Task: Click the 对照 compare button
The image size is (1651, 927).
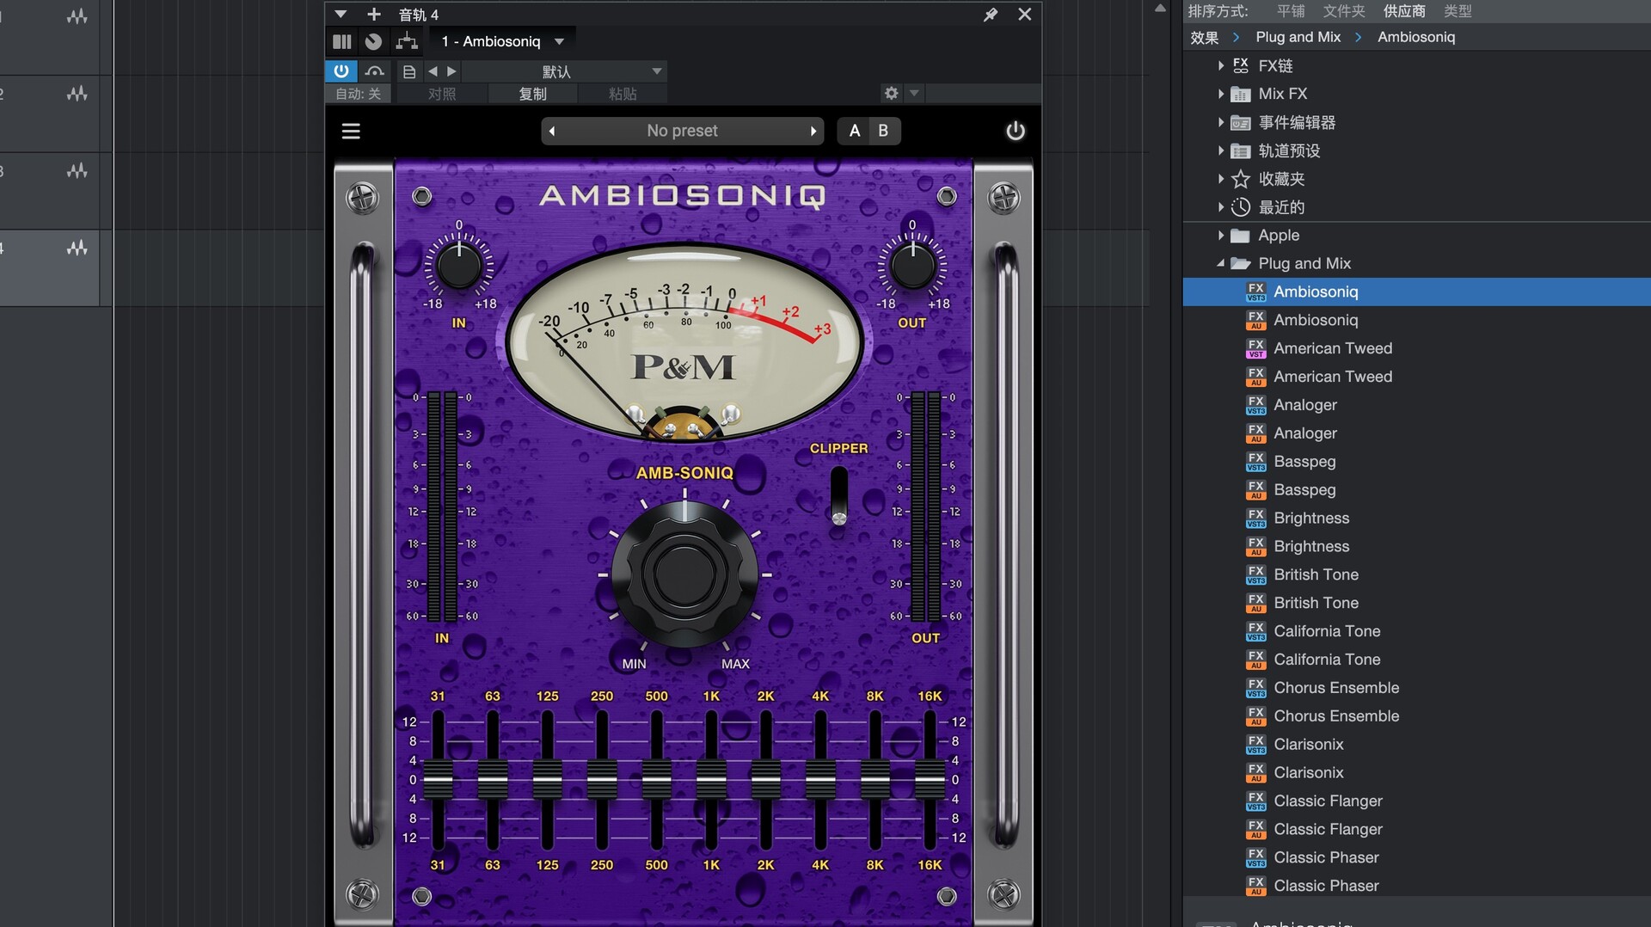Action: [442, 94]
